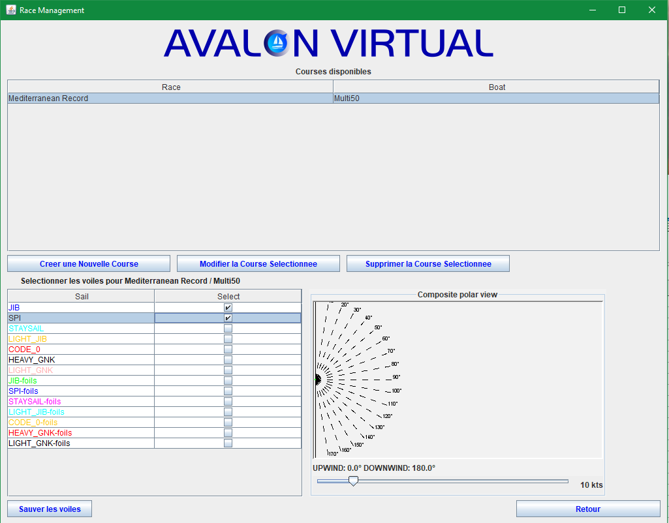Enable the JIB-foils checkbox
The width and height of the screenshot is (669, 523).
228,381
